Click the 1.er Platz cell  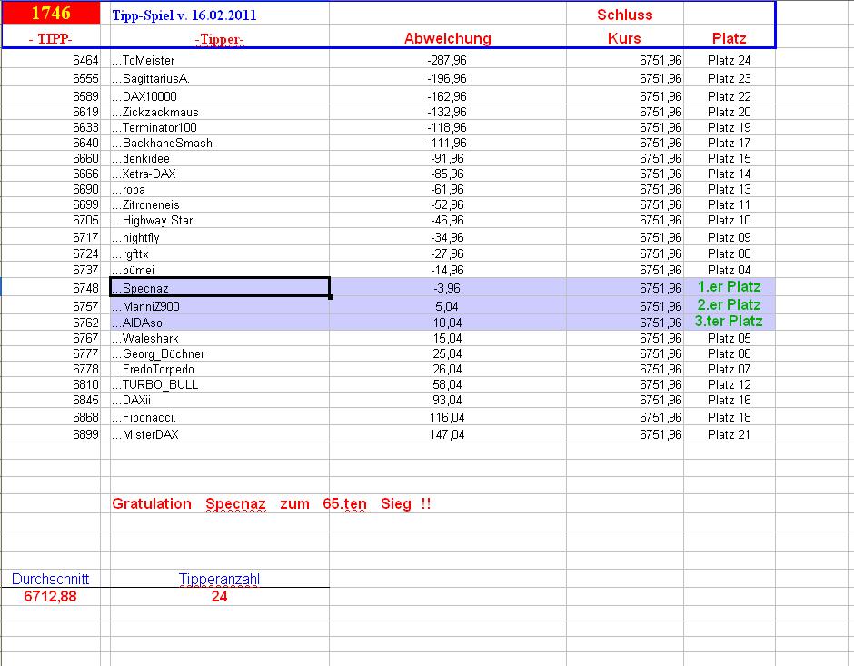[730, 287]
